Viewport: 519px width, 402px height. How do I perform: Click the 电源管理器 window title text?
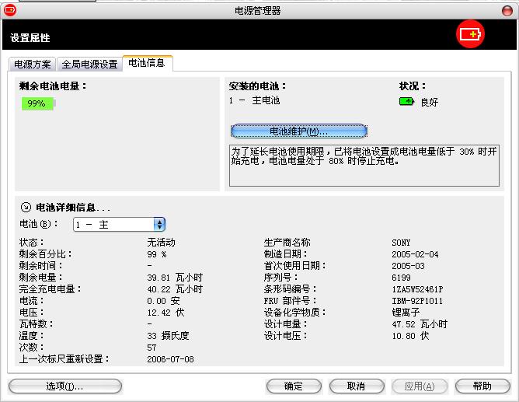[x=257, y=10]
